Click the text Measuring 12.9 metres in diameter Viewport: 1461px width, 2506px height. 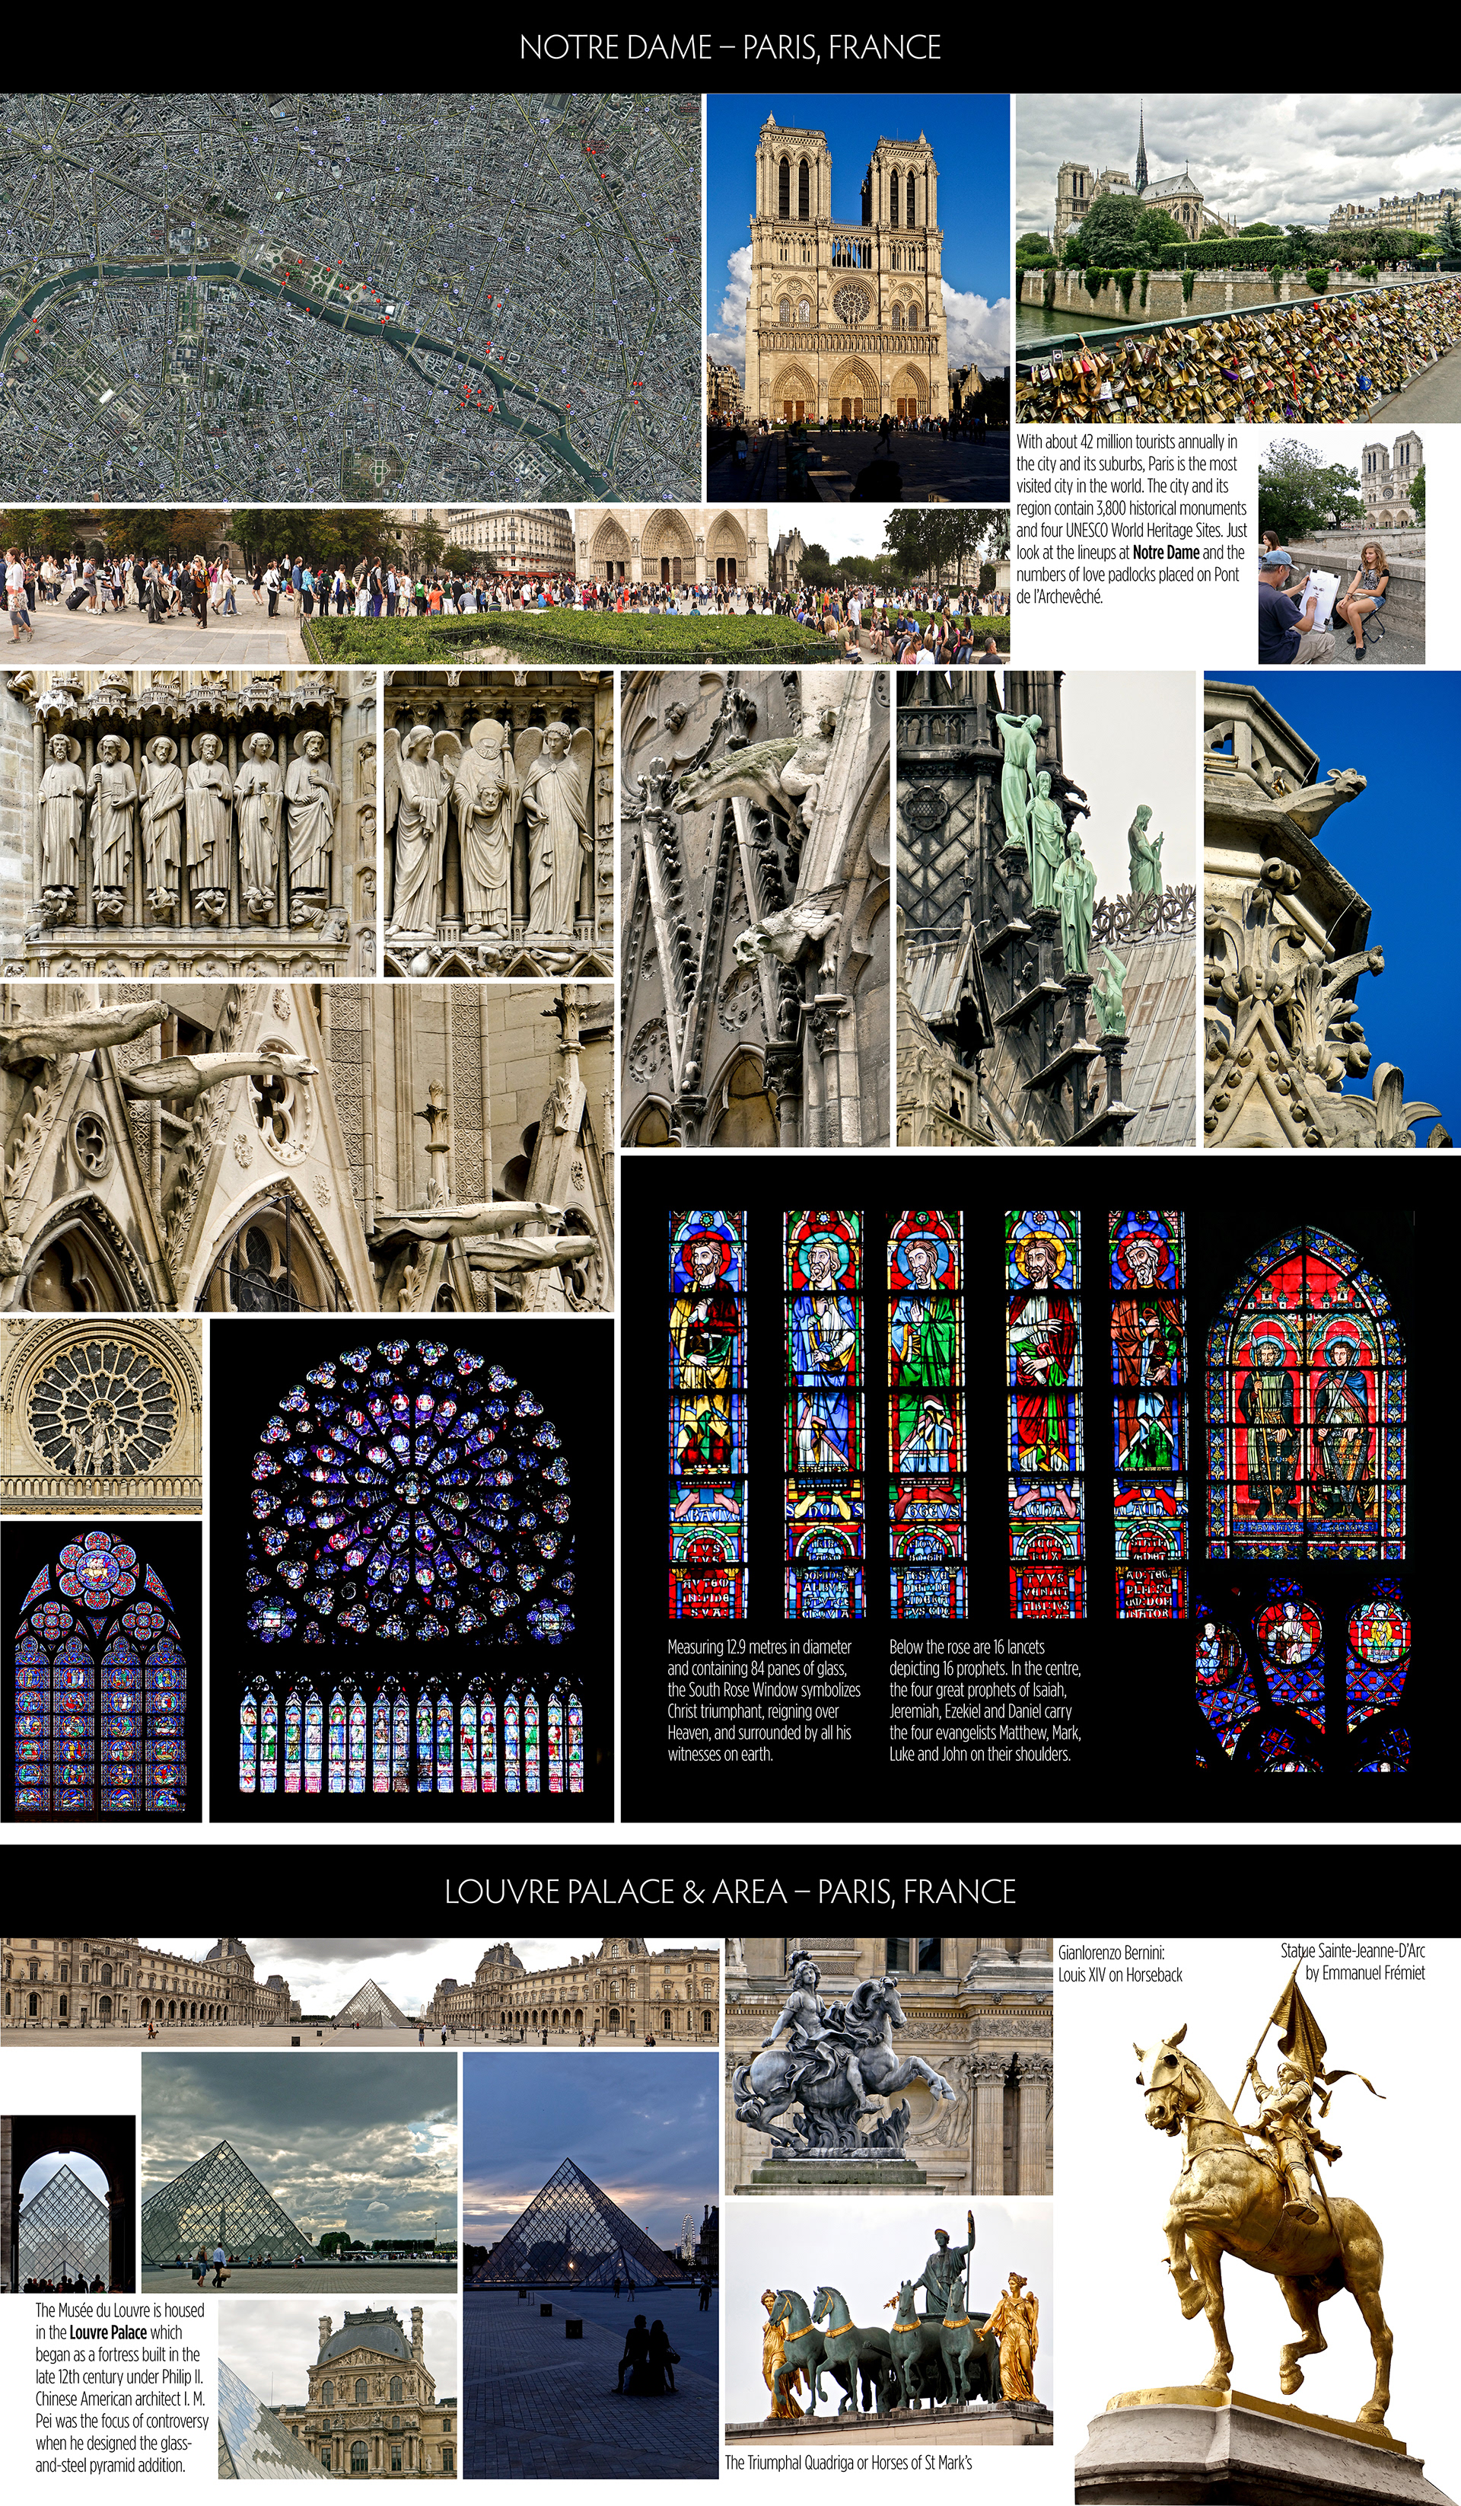[764, 1701]
